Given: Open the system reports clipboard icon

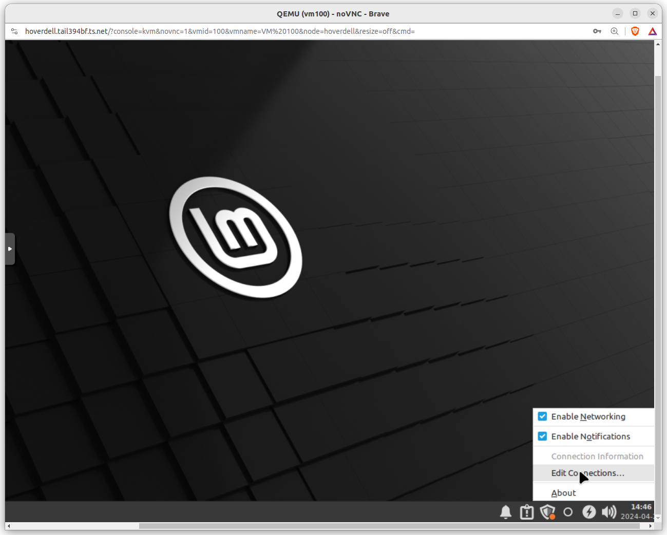Looking at the screenshot, I should 527,512.
